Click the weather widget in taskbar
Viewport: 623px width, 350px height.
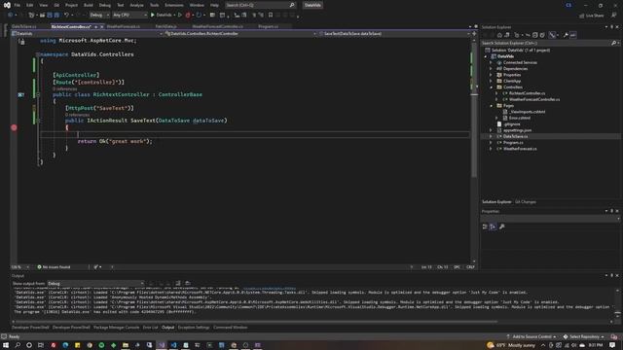click(511, 345)
